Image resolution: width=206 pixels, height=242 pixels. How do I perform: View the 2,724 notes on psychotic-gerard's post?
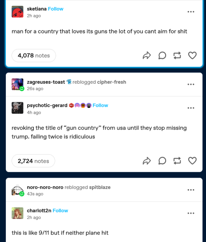tap(33, 161)
